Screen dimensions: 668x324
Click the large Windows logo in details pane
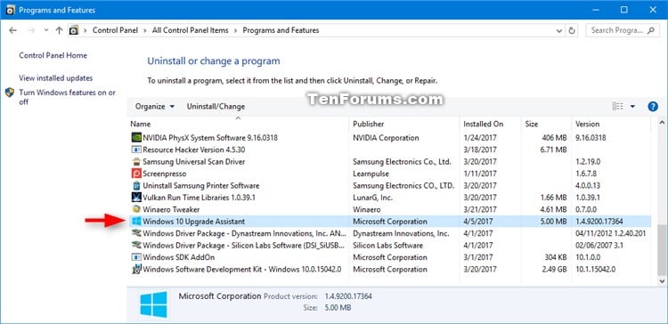pyautogui.click(x=153, y=304)
